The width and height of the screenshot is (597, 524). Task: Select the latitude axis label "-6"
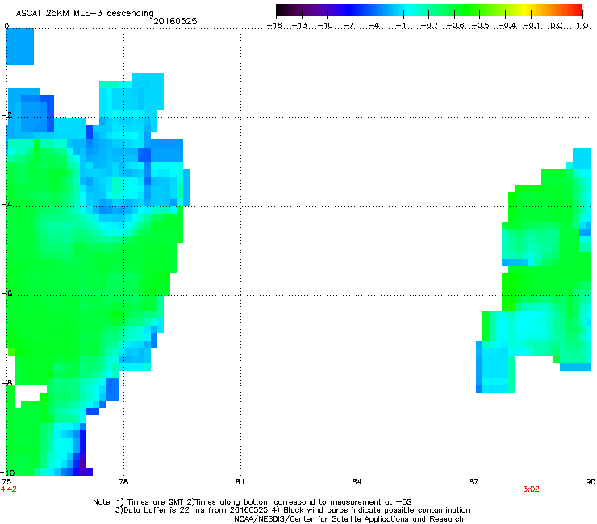7,293
